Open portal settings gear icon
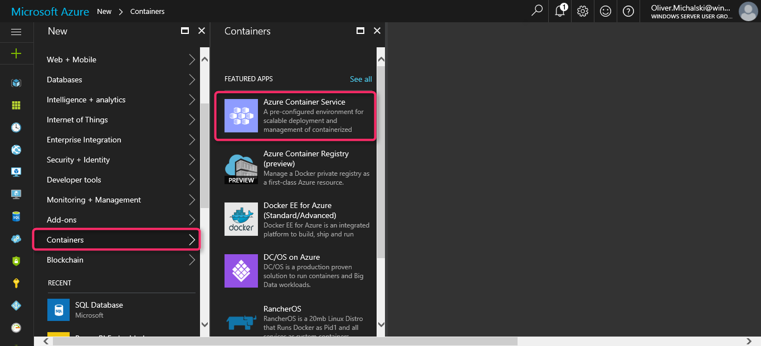 (x=583, y=11)
